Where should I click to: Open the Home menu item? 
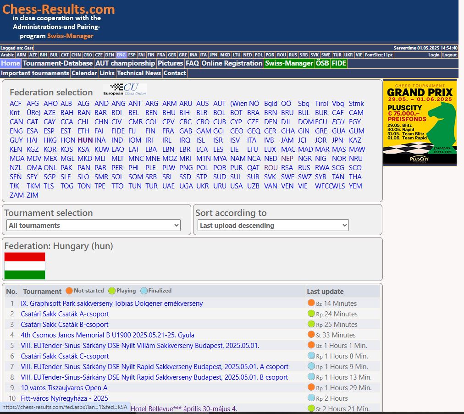11,63
